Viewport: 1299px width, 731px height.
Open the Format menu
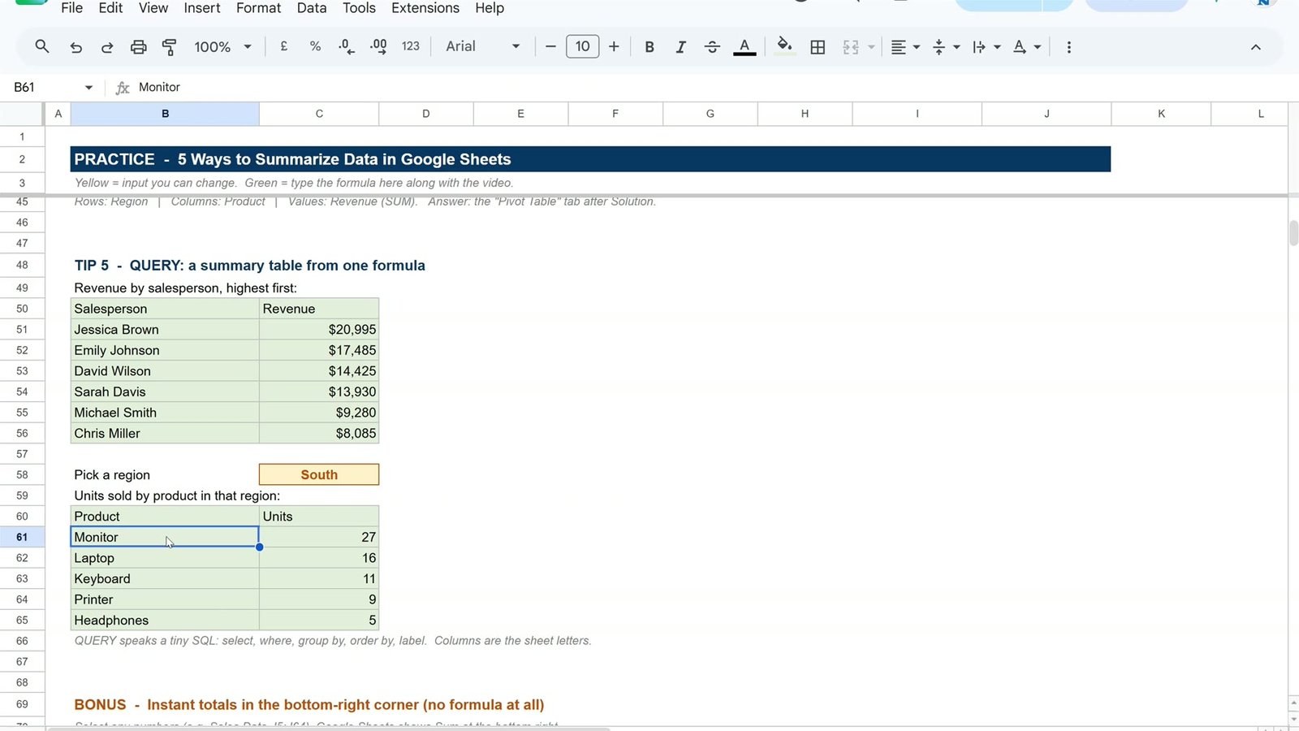pyautogui.click(x=258, y=8)
